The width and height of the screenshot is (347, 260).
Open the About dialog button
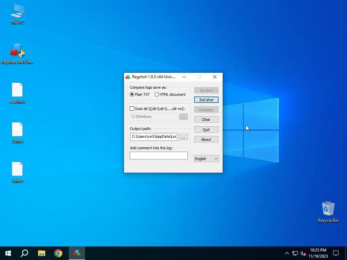(206, 139)
